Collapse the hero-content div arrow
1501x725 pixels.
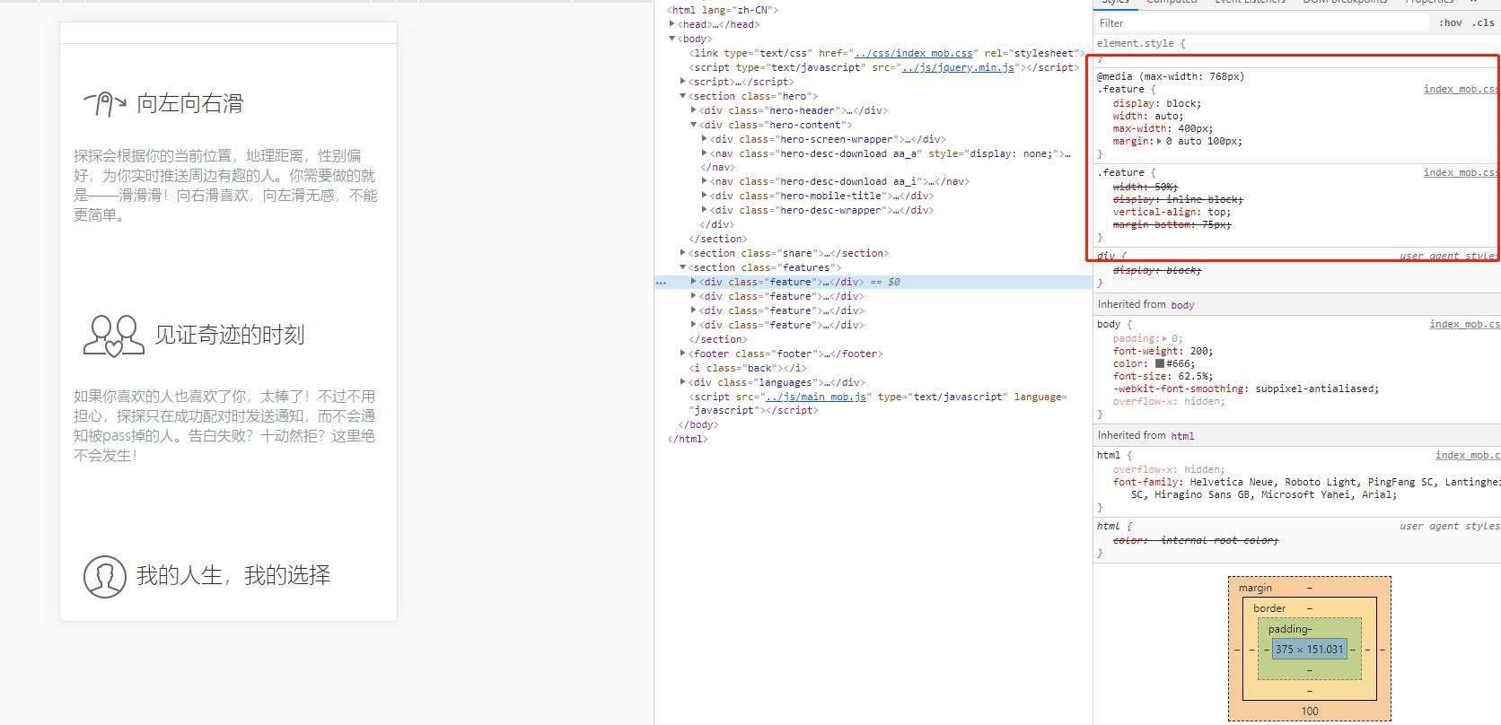pos(694,125)
